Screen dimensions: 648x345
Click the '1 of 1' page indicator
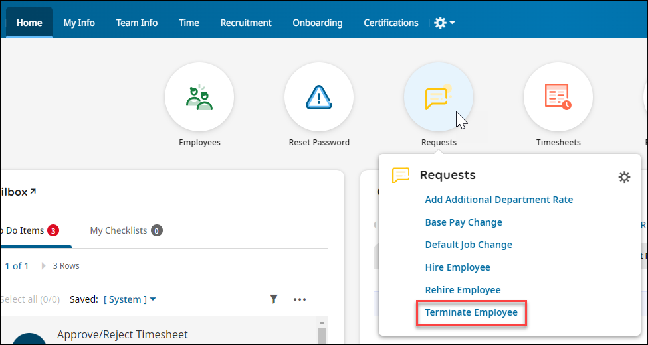point(17,266)
